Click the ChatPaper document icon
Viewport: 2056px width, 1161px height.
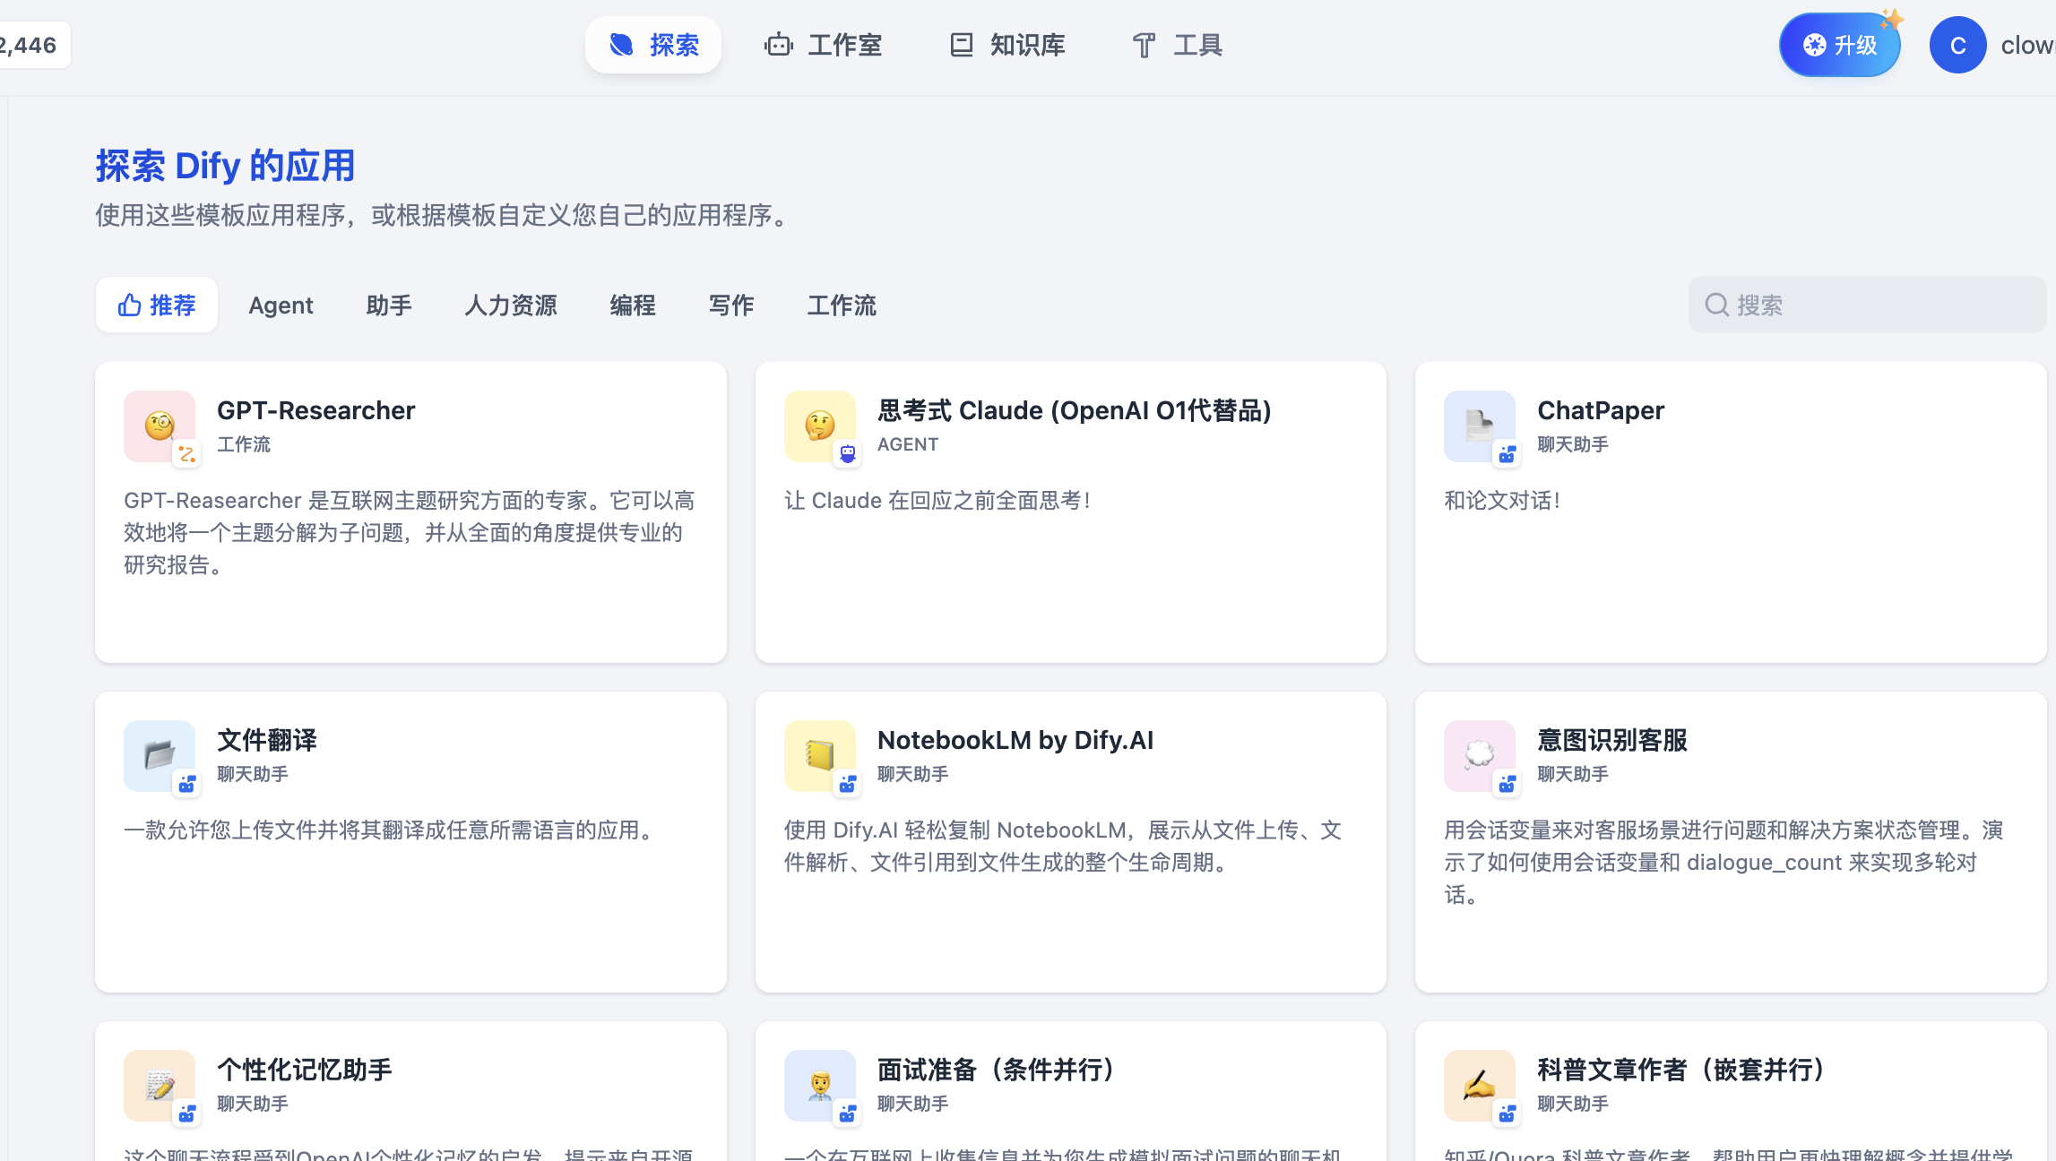[x=1480, y=426]
